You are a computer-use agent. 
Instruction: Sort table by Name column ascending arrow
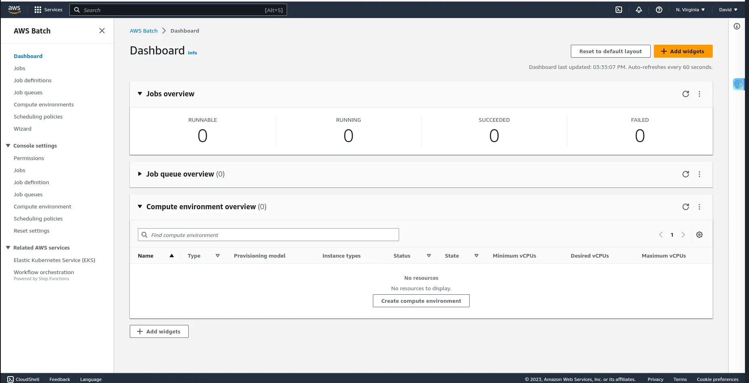pos(172,256)
